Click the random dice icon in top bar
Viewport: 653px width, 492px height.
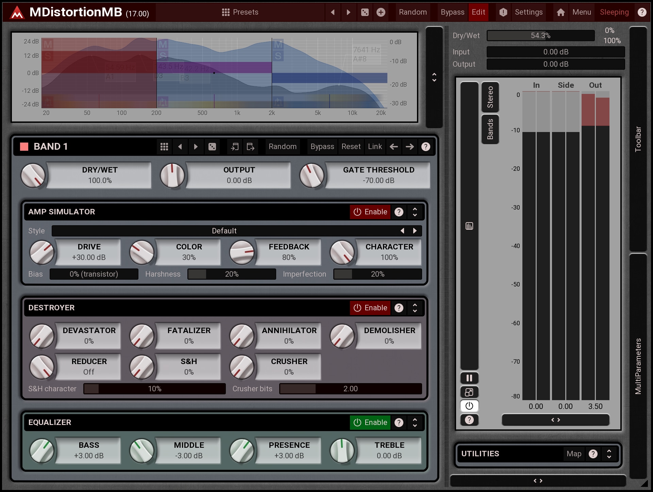(x=365, y=12)
